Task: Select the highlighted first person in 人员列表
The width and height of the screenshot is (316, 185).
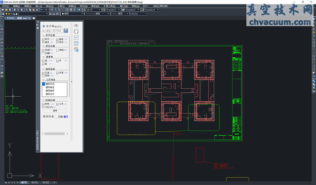Action: [x=54, y=84]
